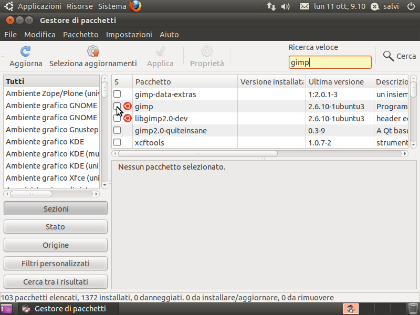Check the xcftools package checkbox
This screenshot has width=420, height=315.
tap(117, 142)
